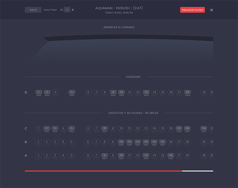The image size is (238, 188).
Task: Pick seat 3 in row B
Action: coord(55,142)
